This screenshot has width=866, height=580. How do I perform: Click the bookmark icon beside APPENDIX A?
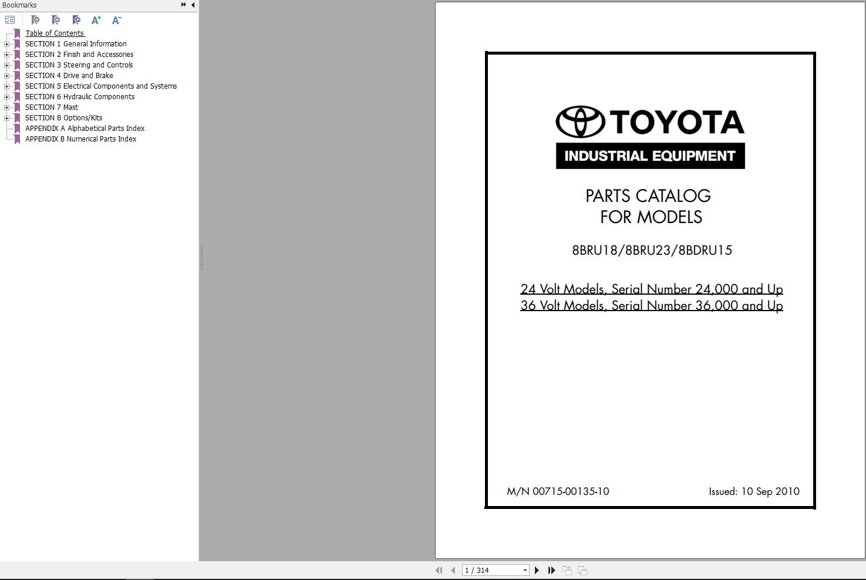(17, 129)
